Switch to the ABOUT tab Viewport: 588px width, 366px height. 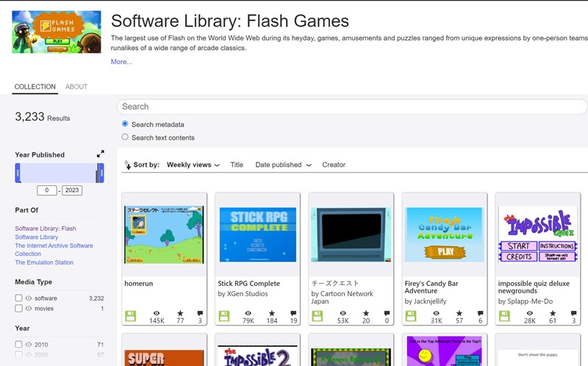coord(76,87)
